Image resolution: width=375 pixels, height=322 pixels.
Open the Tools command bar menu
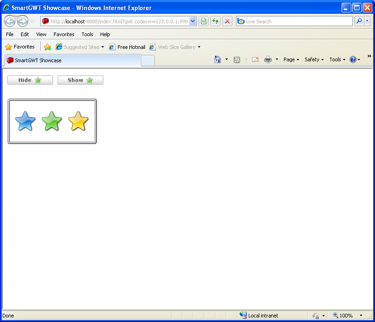click(337, 59)
